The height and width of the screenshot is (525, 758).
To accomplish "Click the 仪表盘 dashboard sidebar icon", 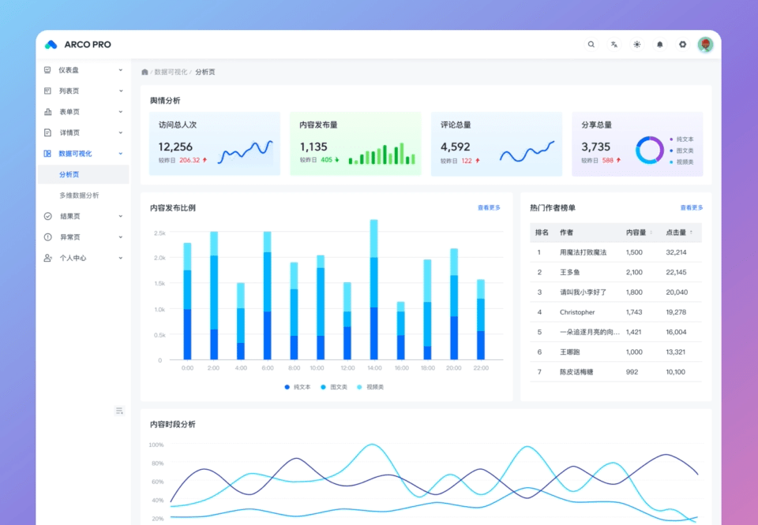I will click(47, 70).
